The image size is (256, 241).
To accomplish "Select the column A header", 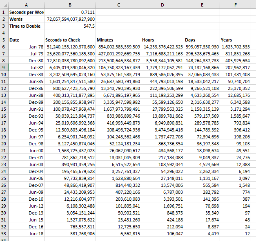I will click(26, 4).
